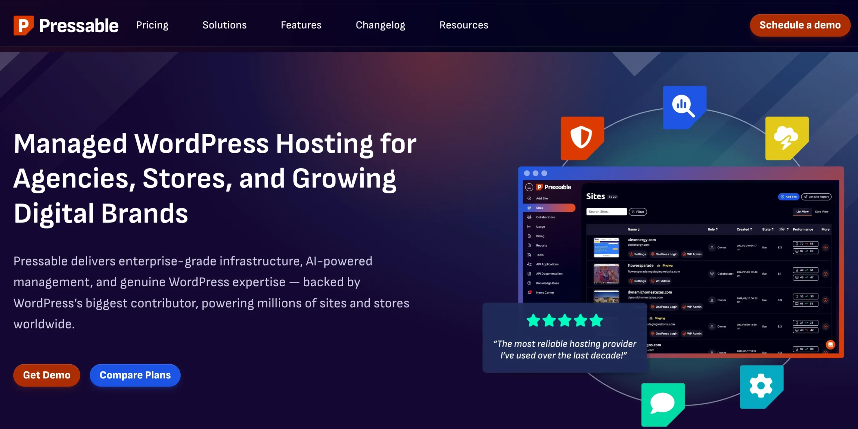The width and height of the screenshot is (858, 429).
Task: Open the Pricing menu item
Action: point(152,25)
